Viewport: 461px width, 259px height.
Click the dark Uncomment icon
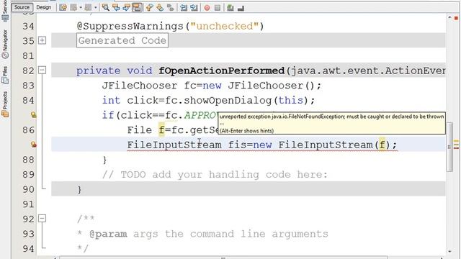pos(241,8)
